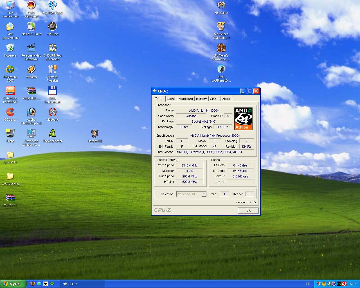The image size is (360, 288).
Task: Open the Корзина recycle bin
Action: tap(10, 50)
